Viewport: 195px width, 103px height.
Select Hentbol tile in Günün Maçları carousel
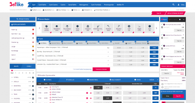coord(109,28)
